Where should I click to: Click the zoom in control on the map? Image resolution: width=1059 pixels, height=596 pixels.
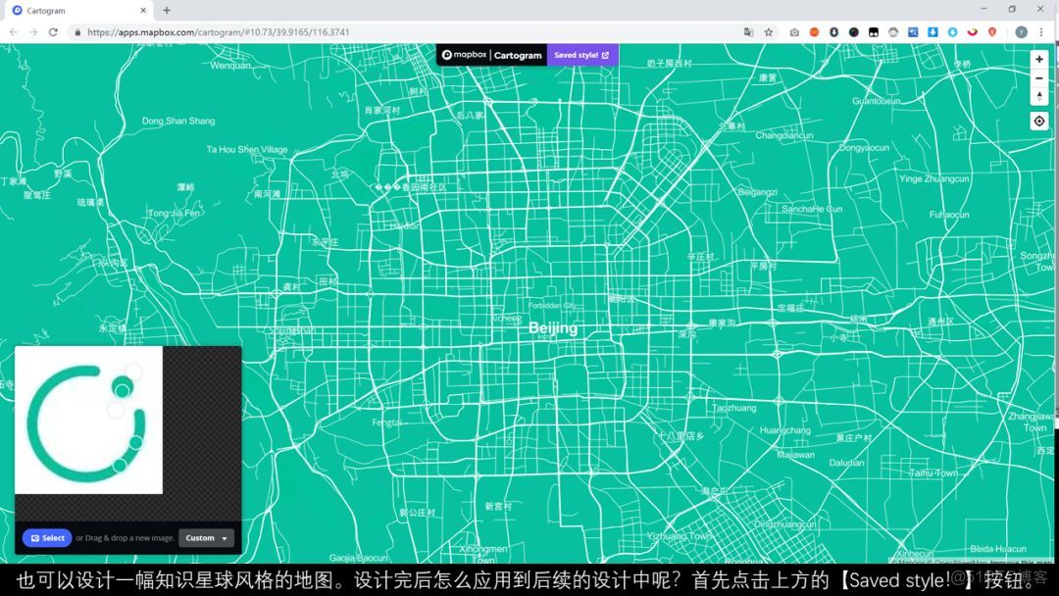(x=1039, y=59)
